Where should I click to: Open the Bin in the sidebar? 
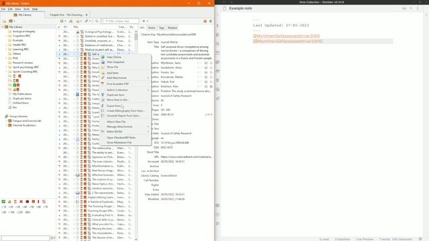15,107
